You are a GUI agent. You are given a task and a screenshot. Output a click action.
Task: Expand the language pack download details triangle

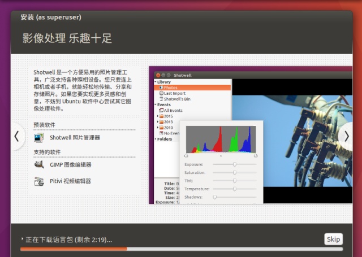(x=22, y=239)
